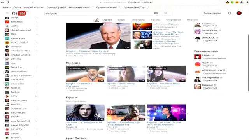
Task: Click the browser downloads arrow icon
Action: pos(247,2)
